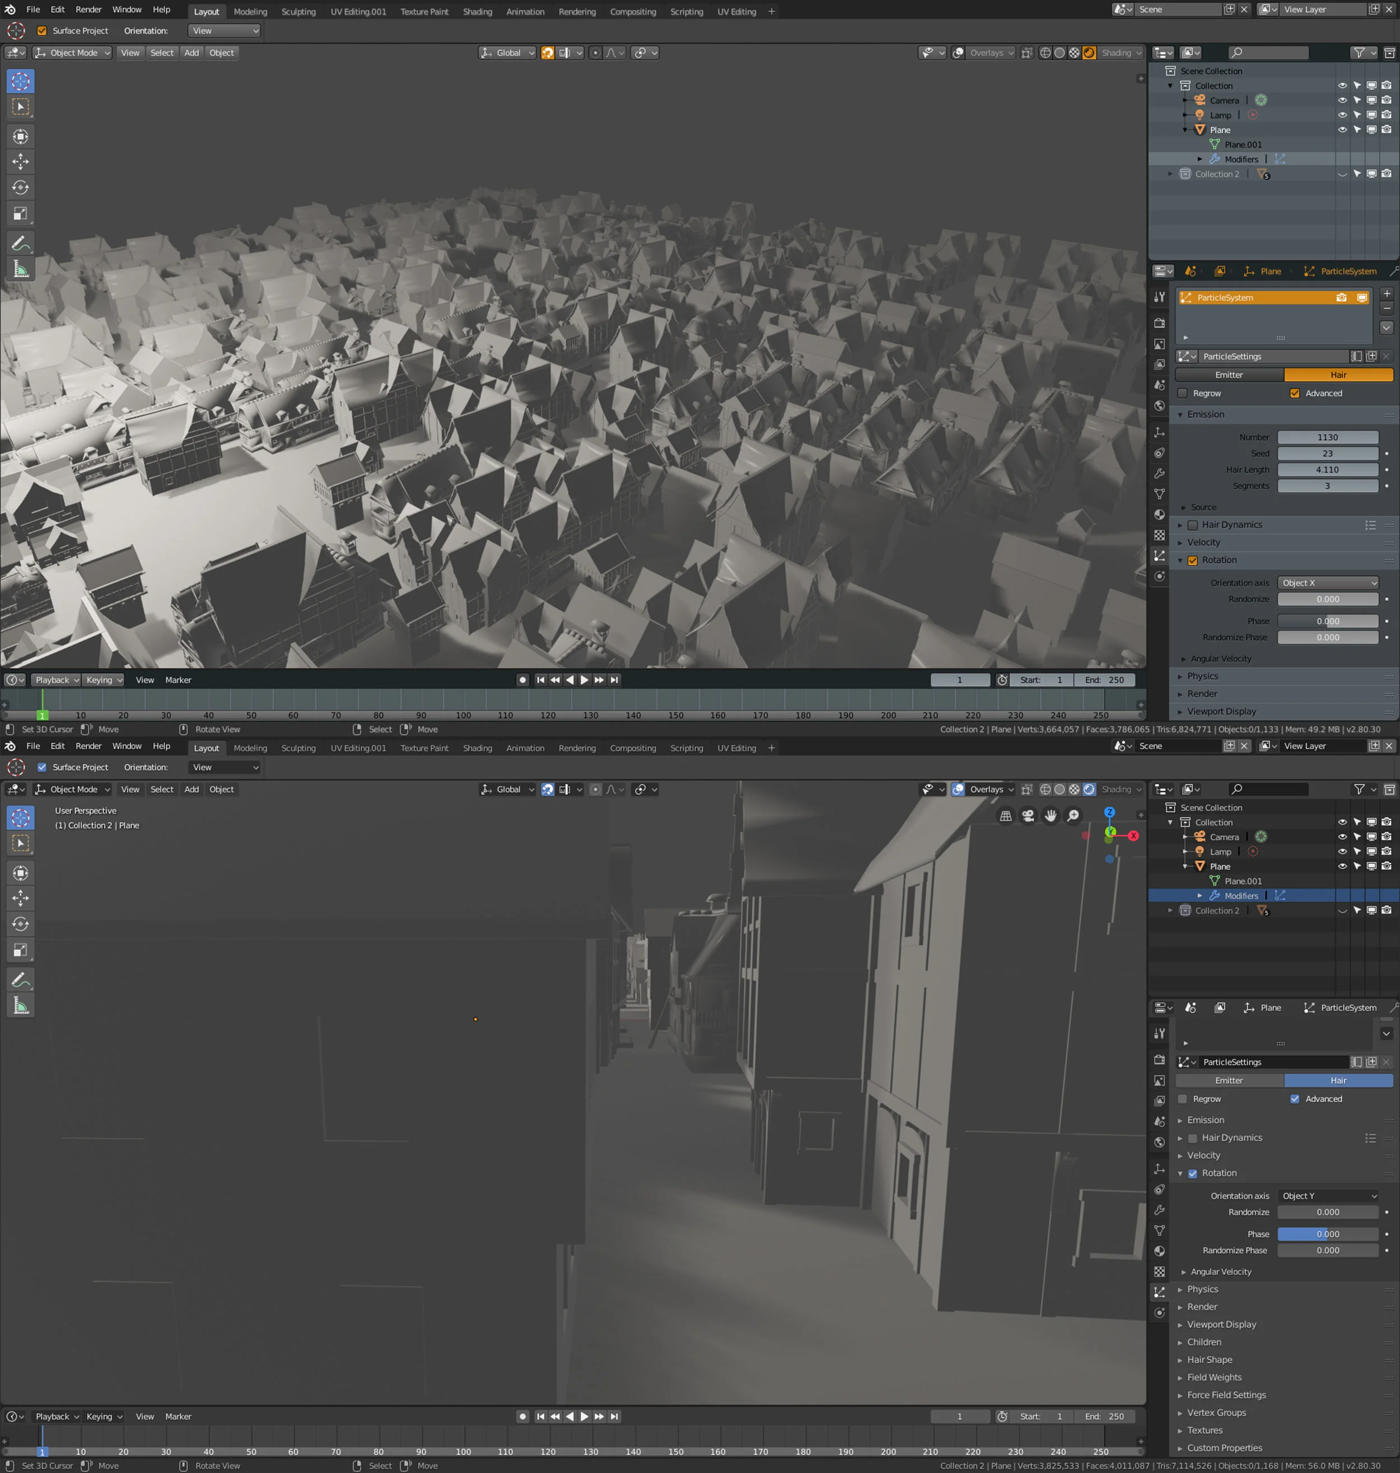This screenshot has height=1473, width=1400.
Task: Open the Playback popover in top timeline
Action: click(x=56, y=680)
